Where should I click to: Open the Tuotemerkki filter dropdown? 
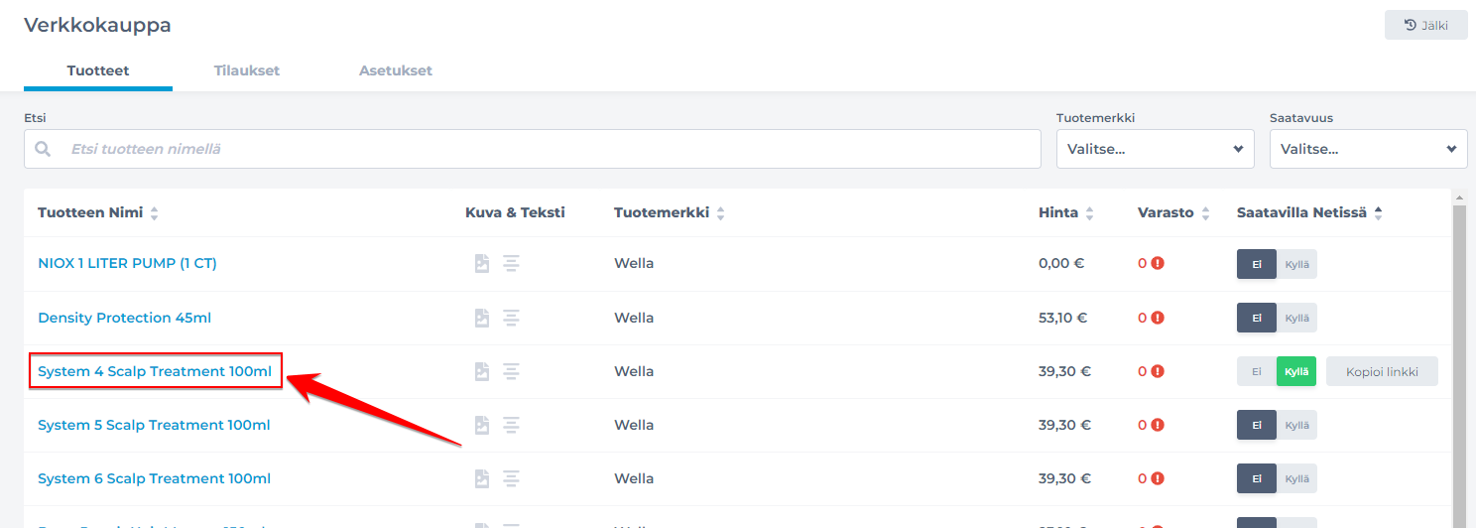[x=1156, y=149]
